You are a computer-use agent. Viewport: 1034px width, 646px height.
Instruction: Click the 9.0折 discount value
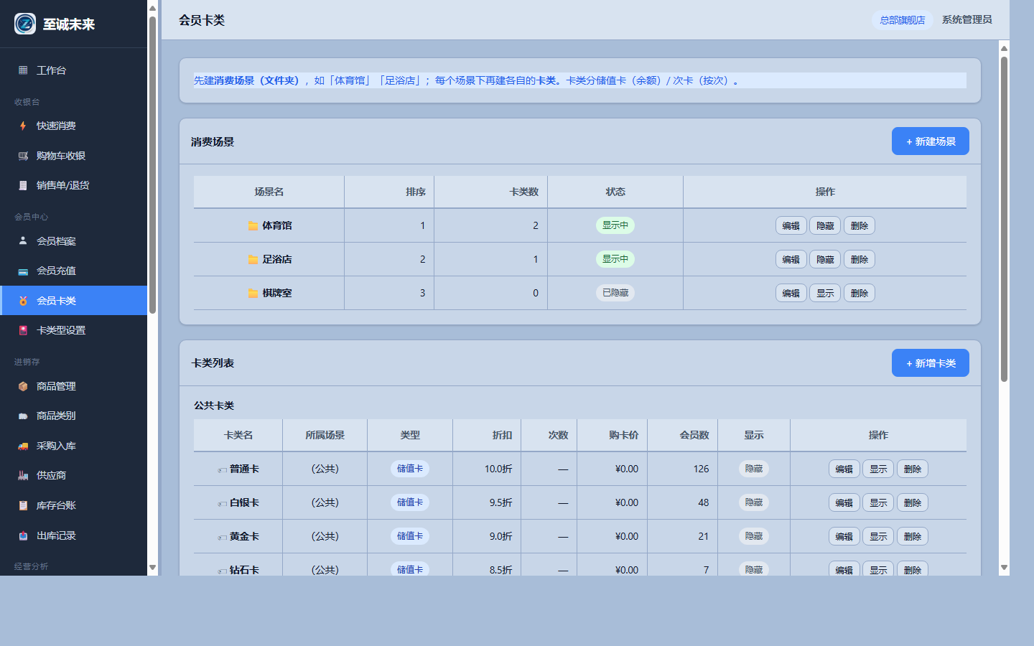point(500,536)
